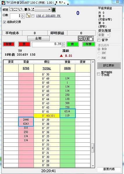Open the 委託種類 自動 dropdown
This screenshot has width=124, height=174.
[x=104, y=35]
